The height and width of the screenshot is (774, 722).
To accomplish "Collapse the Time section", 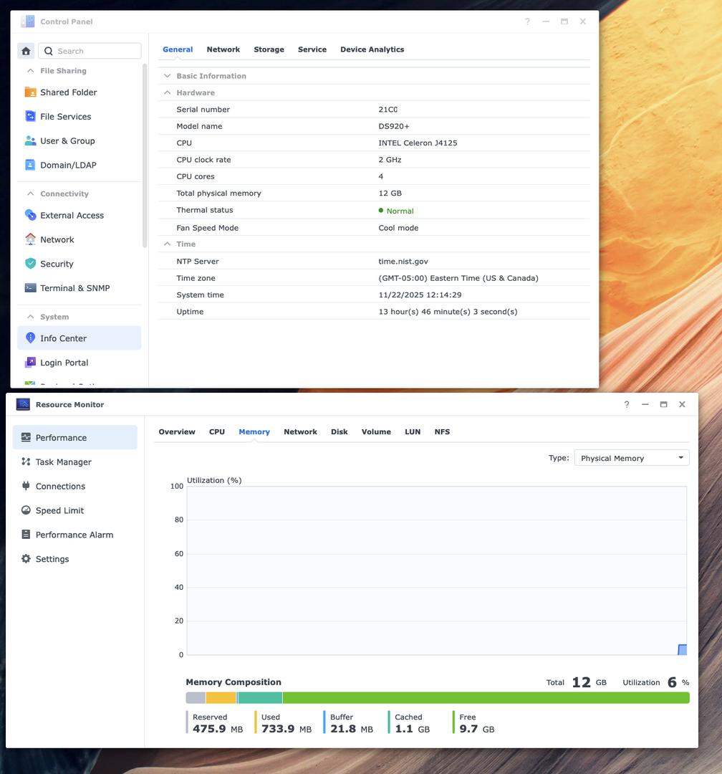I will click(x=168, y=244).
